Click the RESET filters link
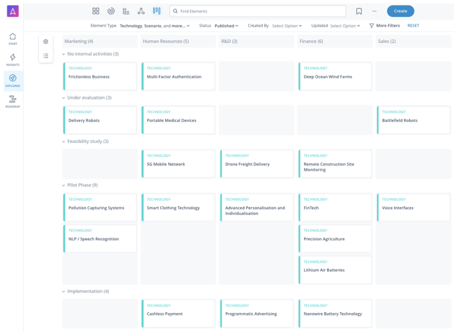Image resolution: width=454 pixels, height=332 pixels. tap(413, 26)
